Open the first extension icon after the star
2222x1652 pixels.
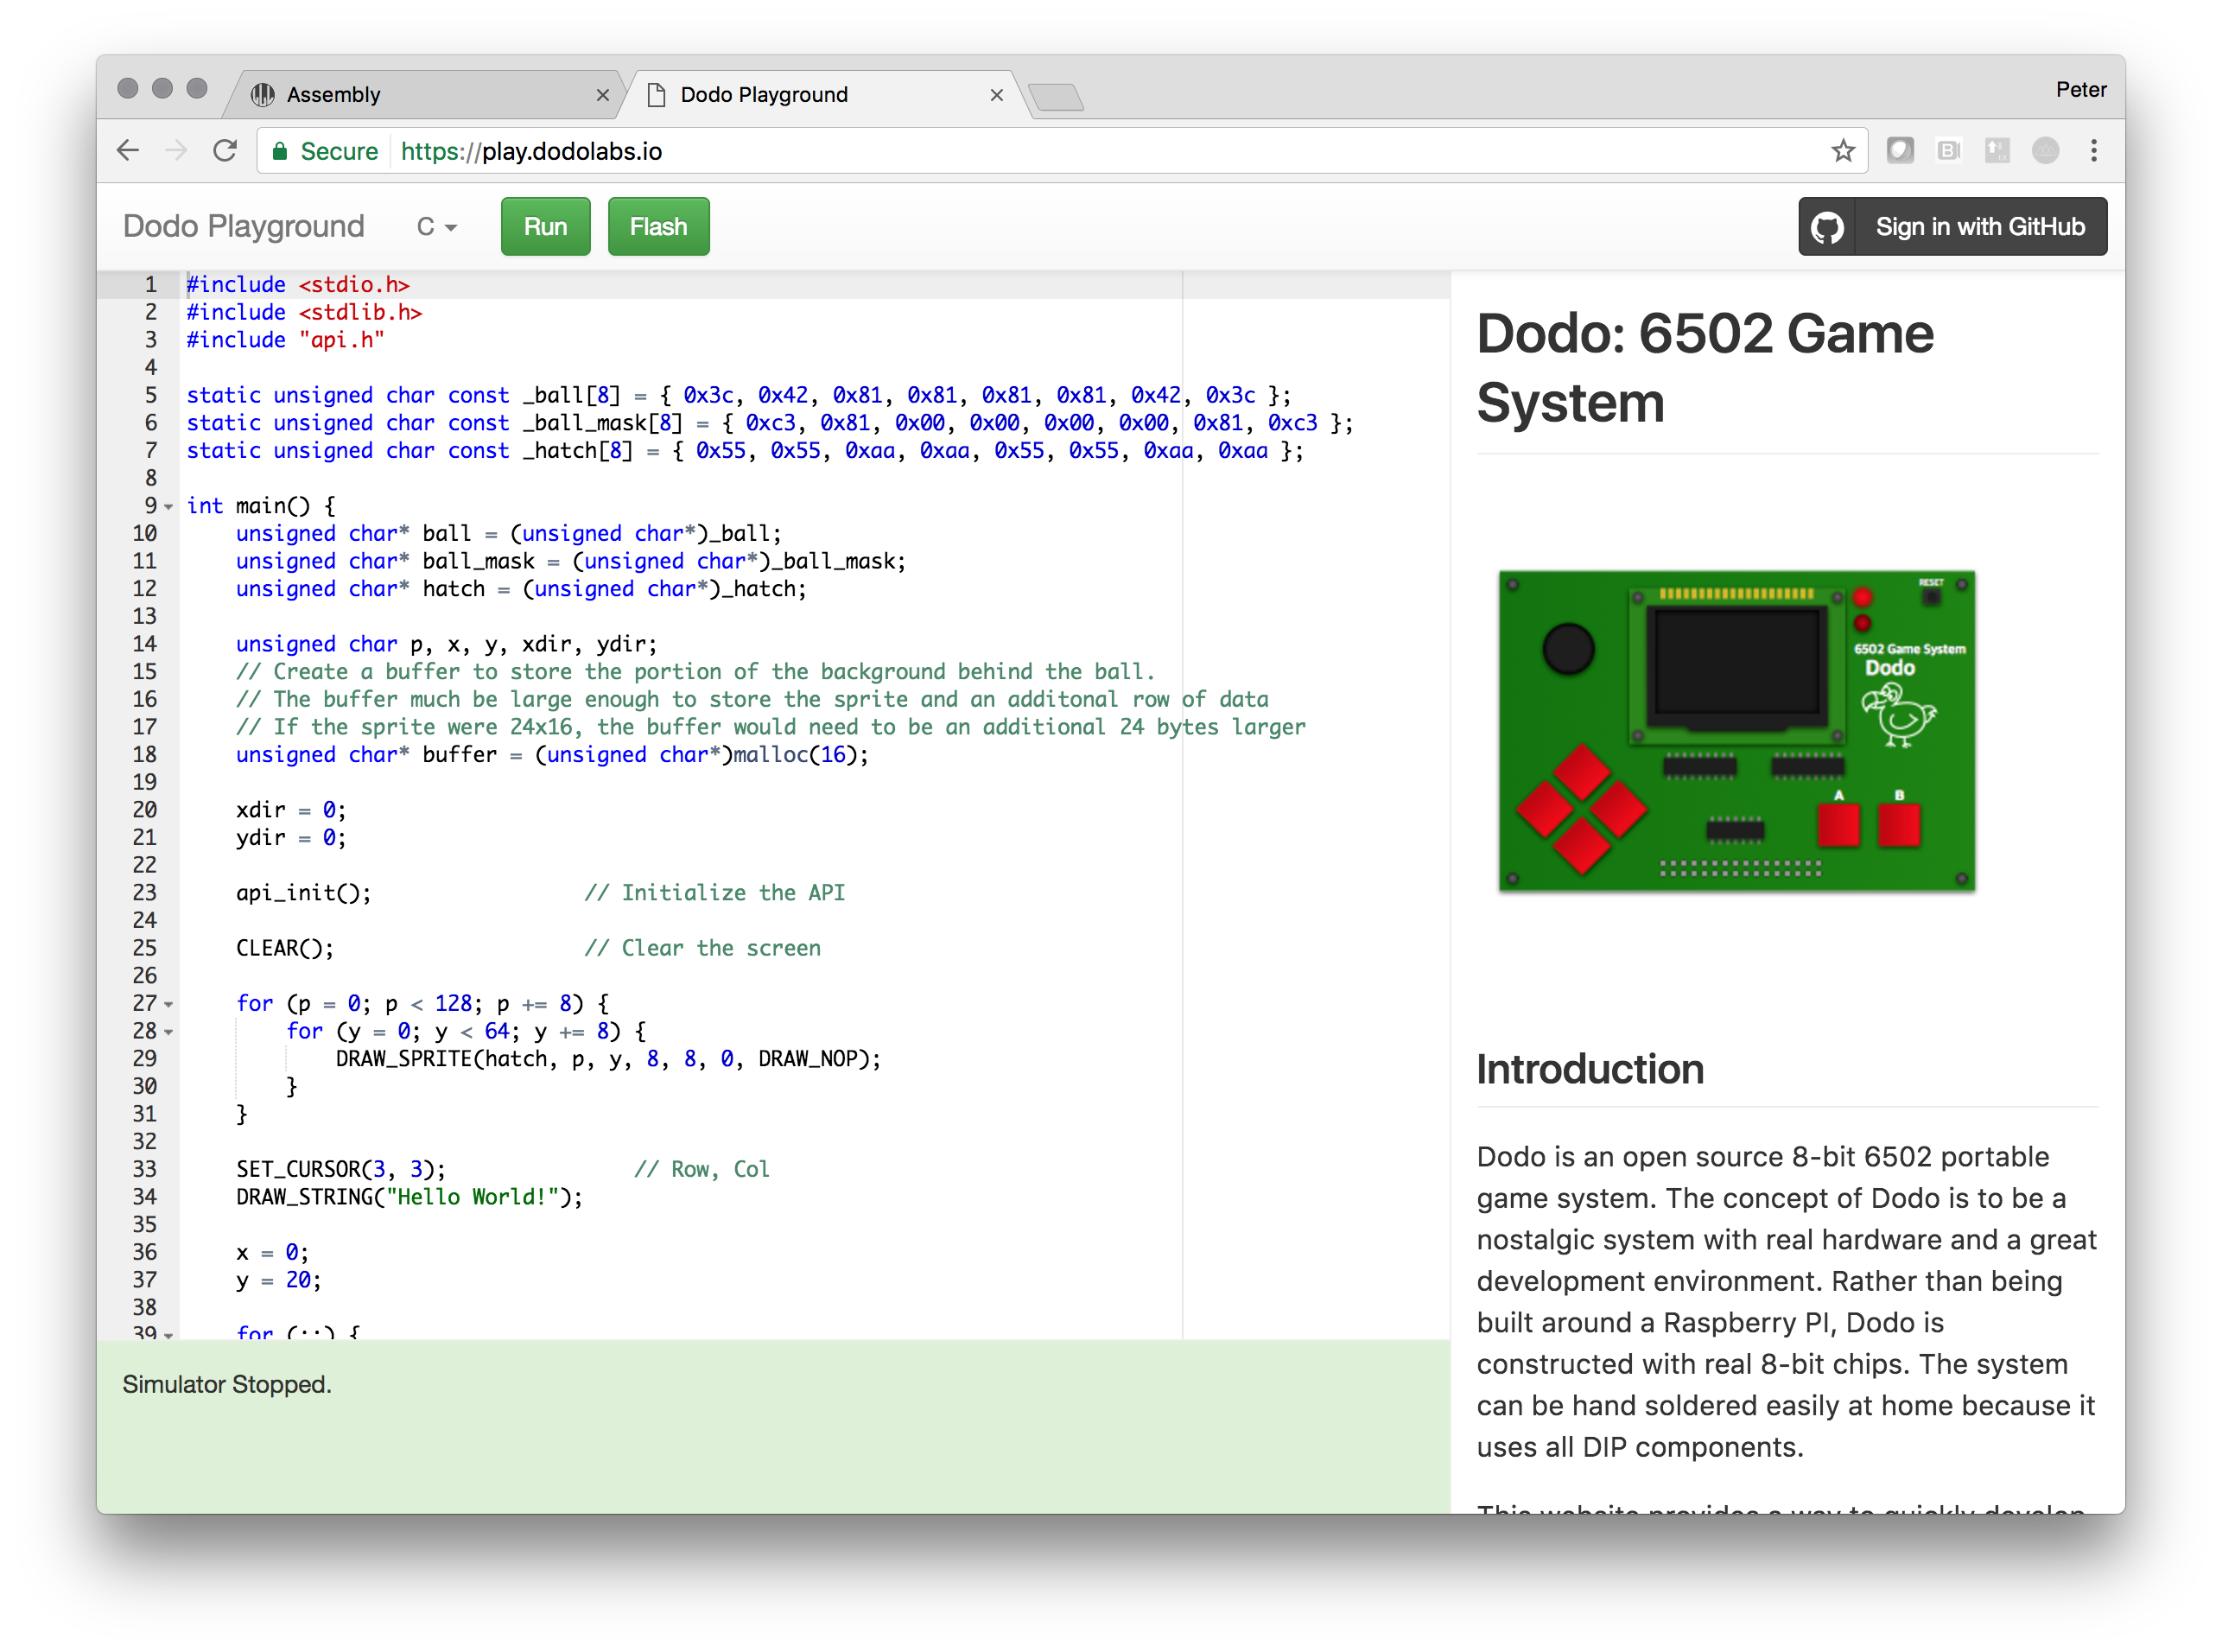[x=1899, y=151]
